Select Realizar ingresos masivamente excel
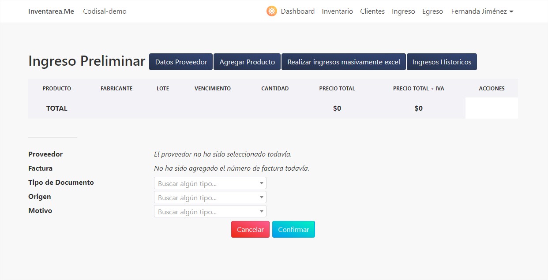This screenshot has width=548, height=280. (343, 62)
